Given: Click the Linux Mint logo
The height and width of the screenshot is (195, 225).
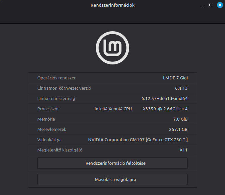Looking at the screenshot, I should click(112, 48).
